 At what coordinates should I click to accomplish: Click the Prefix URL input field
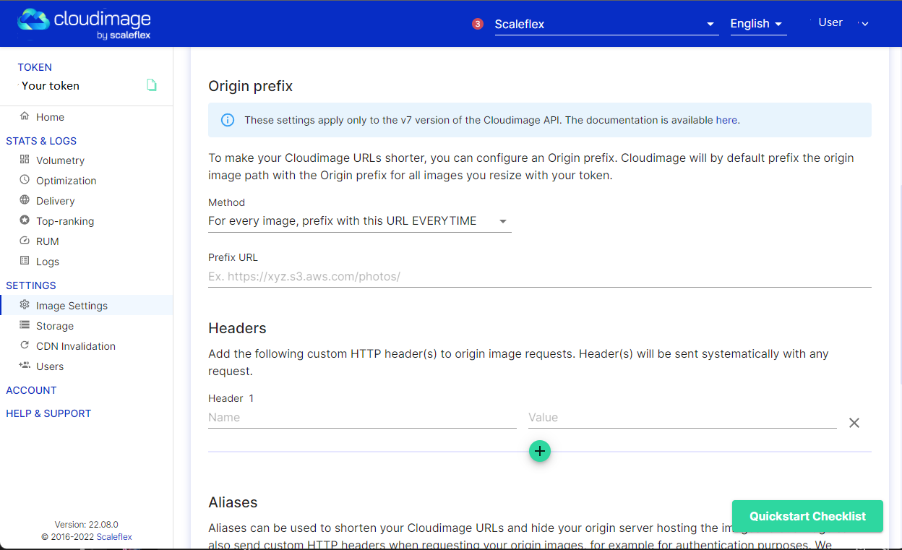[x=539, y=276]
